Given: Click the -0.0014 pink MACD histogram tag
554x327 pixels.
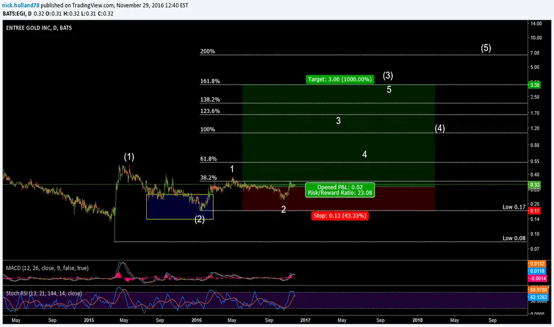Looking at the screenshot, I should [537, 279].
